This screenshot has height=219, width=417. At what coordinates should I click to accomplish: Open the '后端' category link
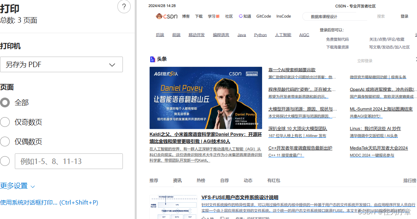click(160, 35)
